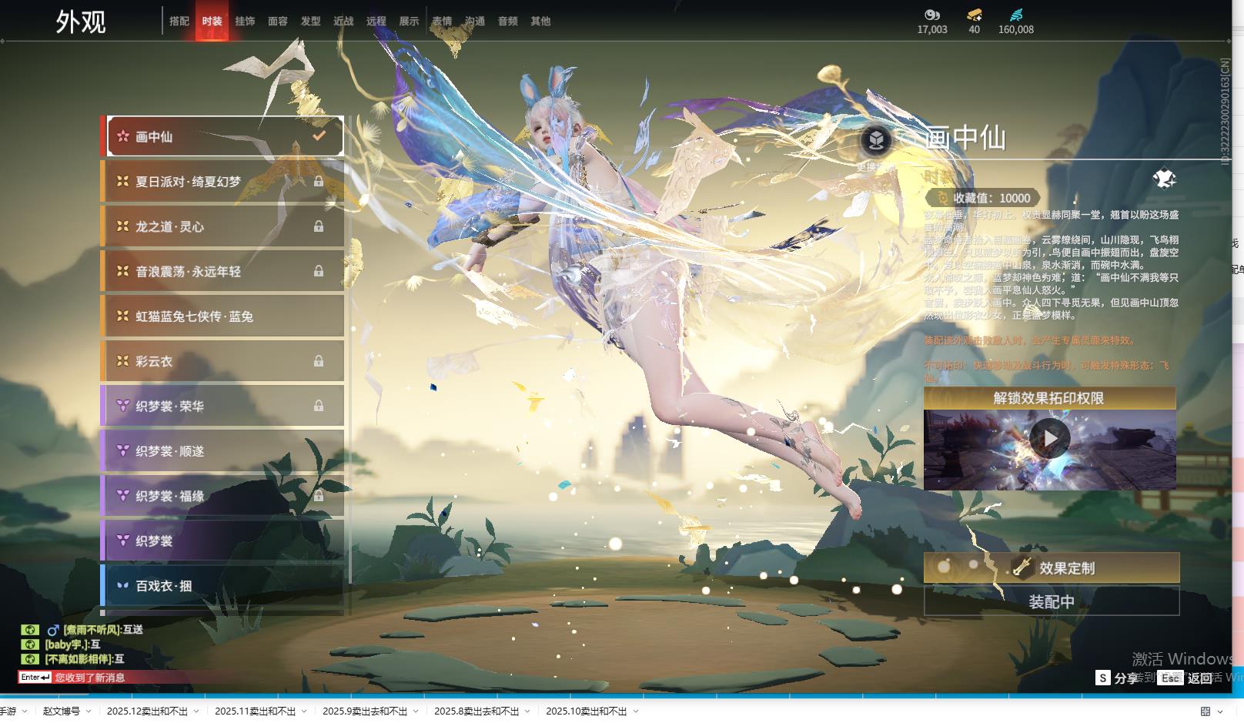Switch to the 近战 tab

pyautogui.click(x=343, y=22)
